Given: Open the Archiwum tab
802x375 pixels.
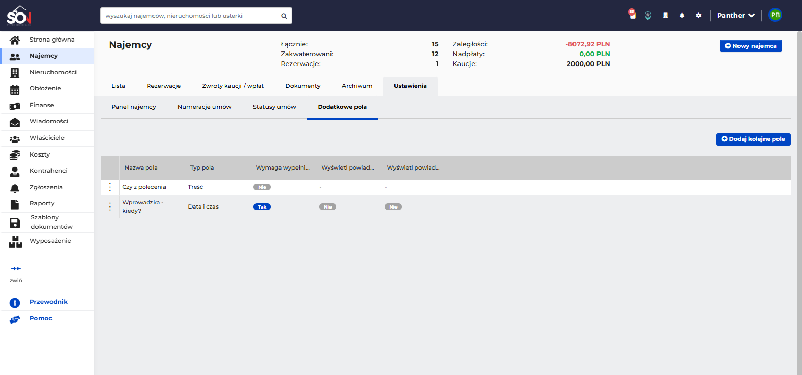Looking at the screenshot, I should point(357,86).
